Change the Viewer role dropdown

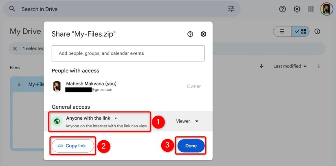(x=187, y=121)
